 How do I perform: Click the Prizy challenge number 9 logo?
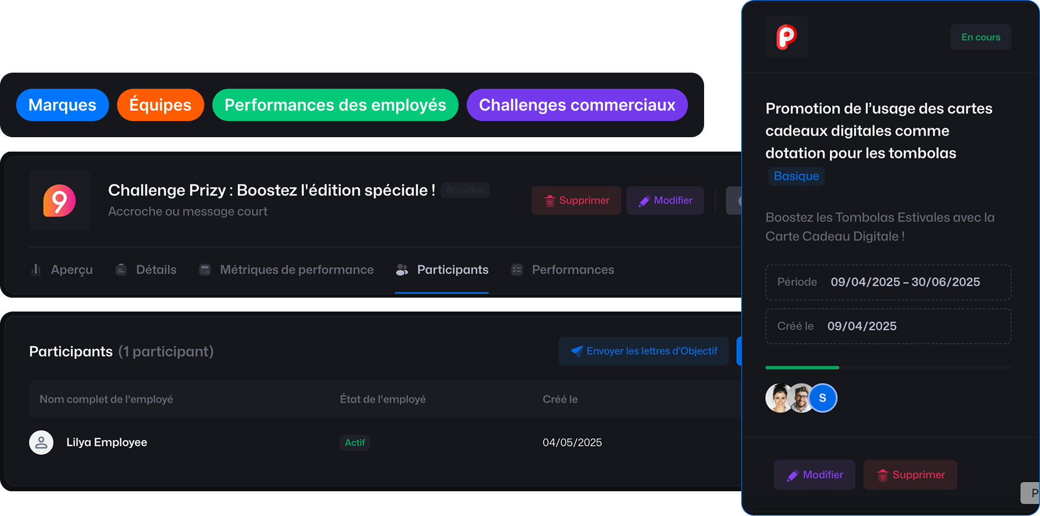[x=59, y=201]
